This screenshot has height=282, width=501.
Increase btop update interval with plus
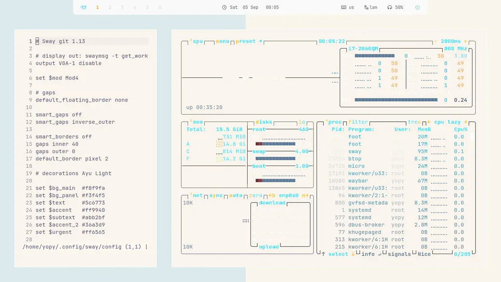coord(465,41)
